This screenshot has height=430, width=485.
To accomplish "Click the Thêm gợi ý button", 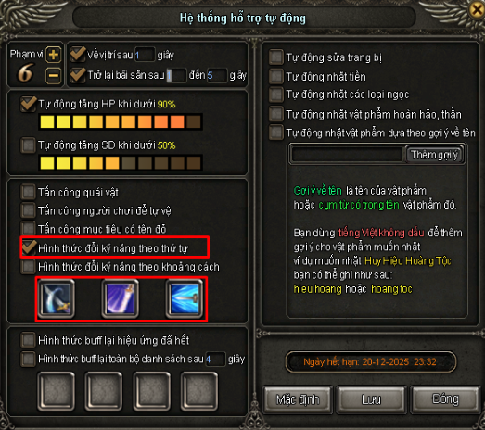I will [x=435, y=155].
